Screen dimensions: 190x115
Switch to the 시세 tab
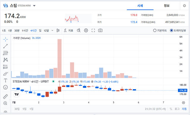pyautogui.click(x=140, y=6)
